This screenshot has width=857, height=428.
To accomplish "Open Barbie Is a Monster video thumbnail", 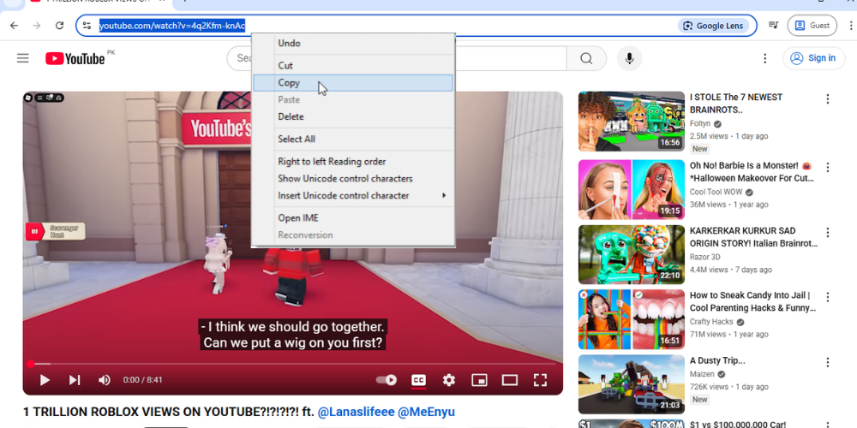I will pyautogui.click(x=632, y=189).
